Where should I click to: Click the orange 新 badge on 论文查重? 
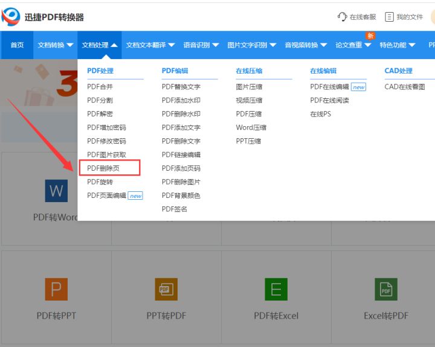[370, 36]
